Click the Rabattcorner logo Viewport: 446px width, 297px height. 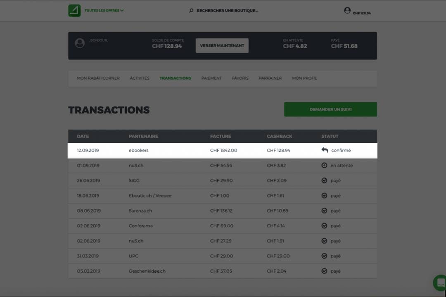pyautogui.click(x=74, y=10)
